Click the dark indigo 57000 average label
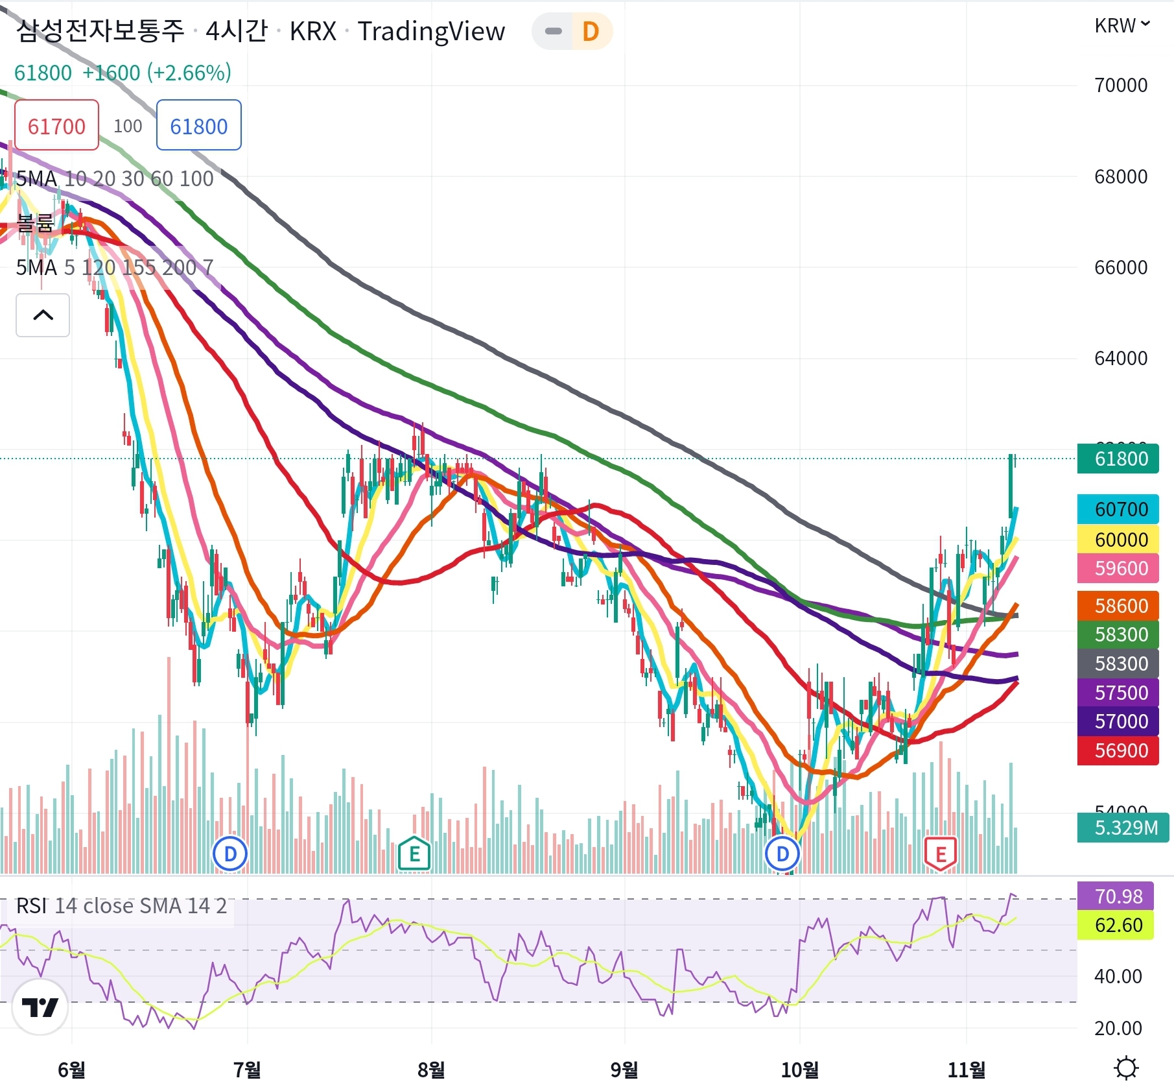Image resolution: width=1174 pixels, height=1089 pixels. point(1118,721)
